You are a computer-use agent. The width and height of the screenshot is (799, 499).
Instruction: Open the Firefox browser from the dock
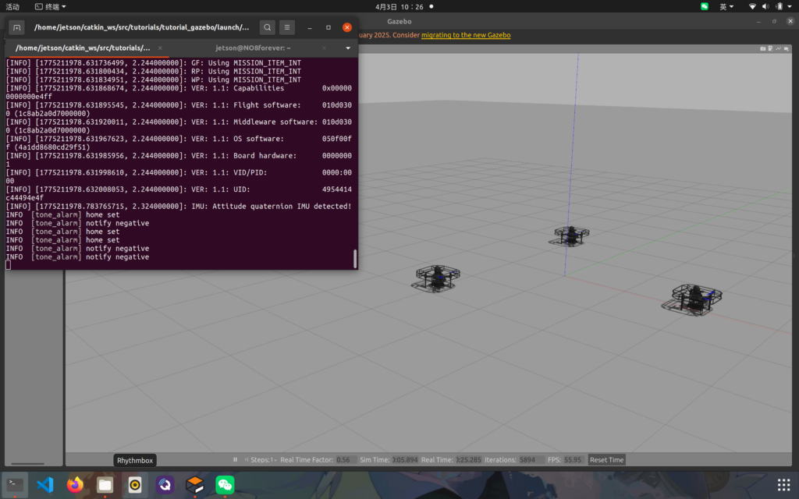click(75, 485)
